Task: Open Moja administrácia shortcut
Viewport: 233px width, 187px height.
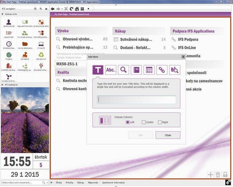Action: 25,23
